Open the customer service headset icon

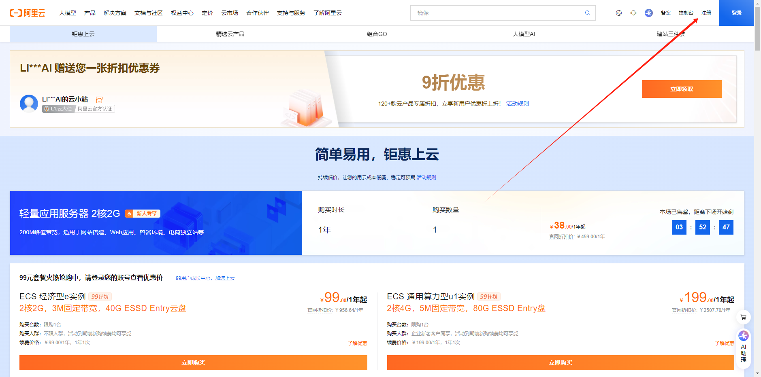pyautogui.click(x=633, y=13)
